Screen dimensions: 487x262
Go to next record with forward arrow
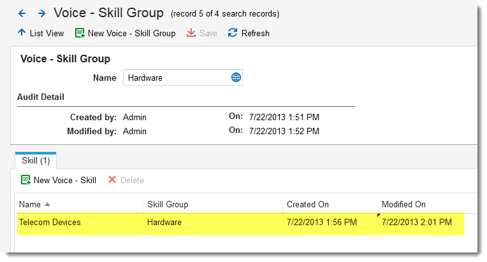click(x=41, y=13)
